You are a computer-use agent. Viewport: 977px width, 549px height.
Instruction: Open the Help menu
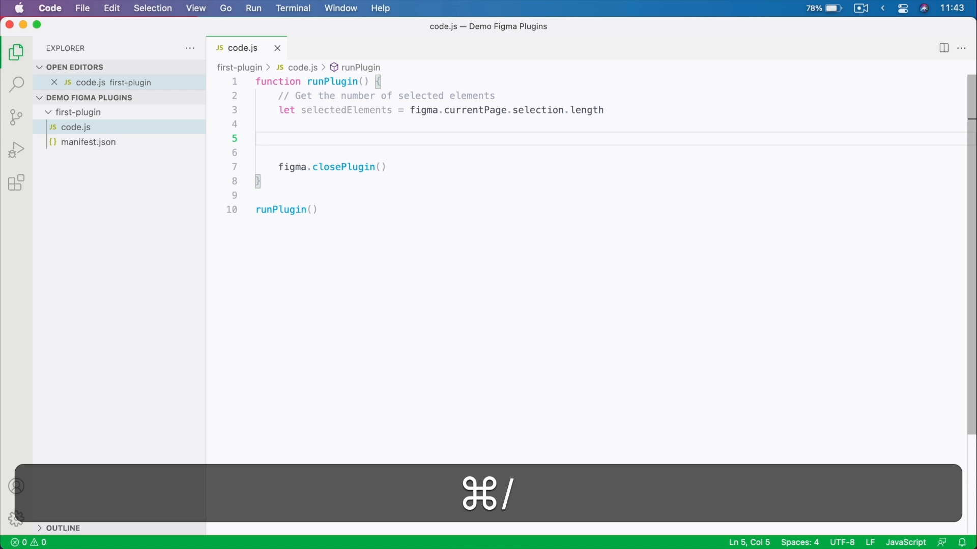(x=381, y=8)
